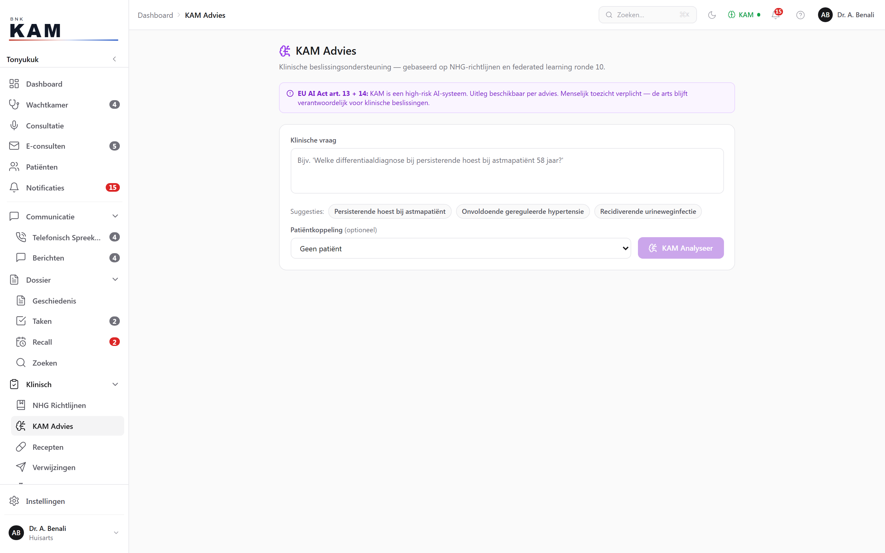Click the NHG Richtlijnen book icon
This screenshot has width=885, height=553.
(21, 405)
